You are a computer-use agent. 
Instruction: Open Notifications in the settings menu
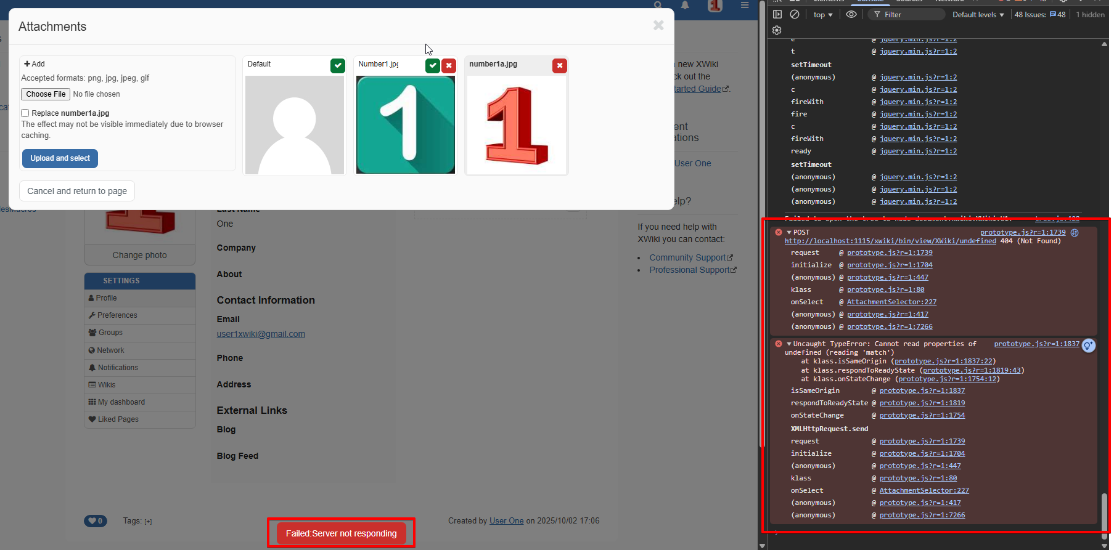click(x=118, y=368)
